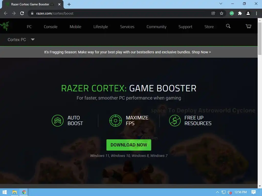Open the Lifestyle menu
Image resolution: width=262 pixels, height=196 pixels.
101,27
